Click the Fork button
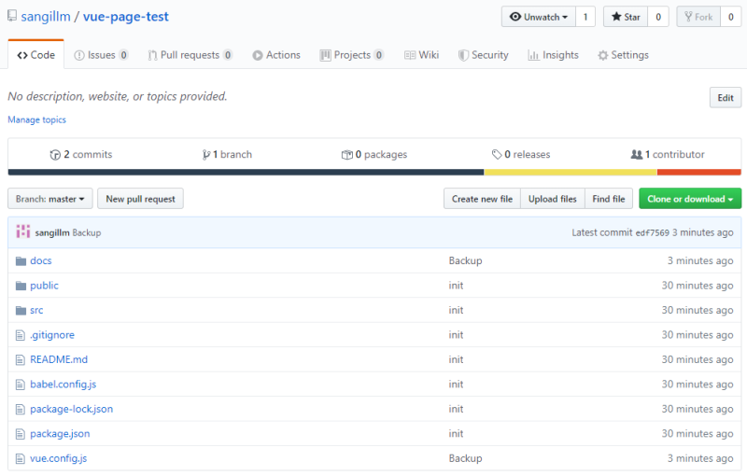747x476 pixels. 698,17
